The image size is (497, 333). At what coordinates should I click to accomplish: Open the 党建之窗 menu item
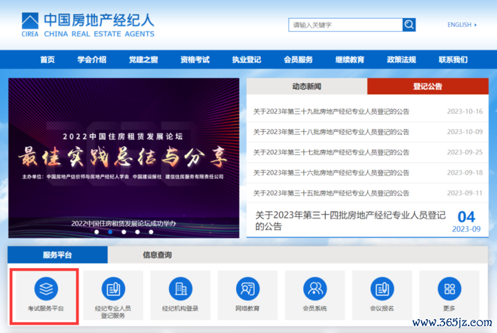[144, 59]
